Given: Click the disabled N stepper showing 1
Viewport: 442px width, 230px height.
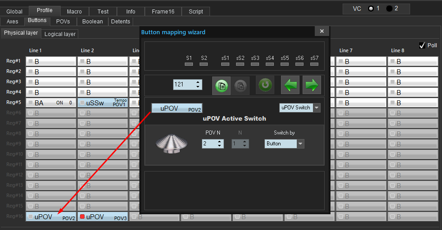Looking at the screenshot, I should pos(240,144).
